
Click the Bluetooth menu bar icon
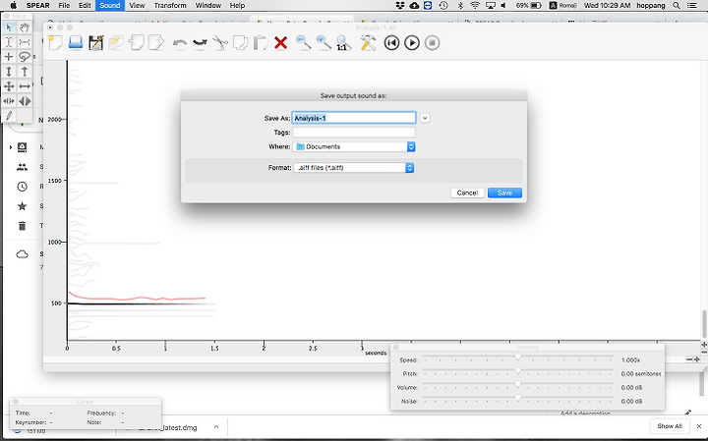[x=460, y=6]
